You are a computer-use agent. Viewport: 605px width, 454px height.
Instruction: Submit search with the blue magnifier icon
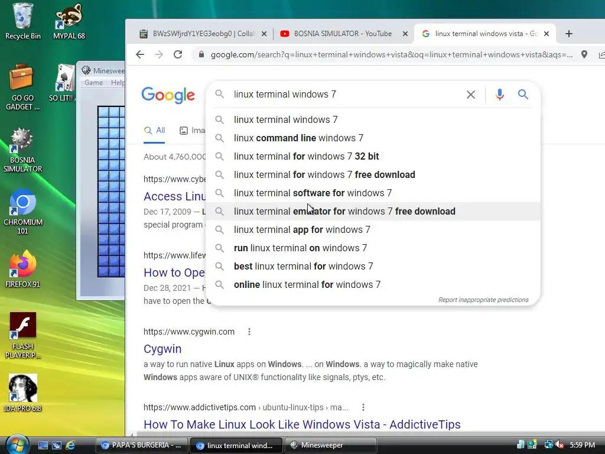click(x=523, y=94)
